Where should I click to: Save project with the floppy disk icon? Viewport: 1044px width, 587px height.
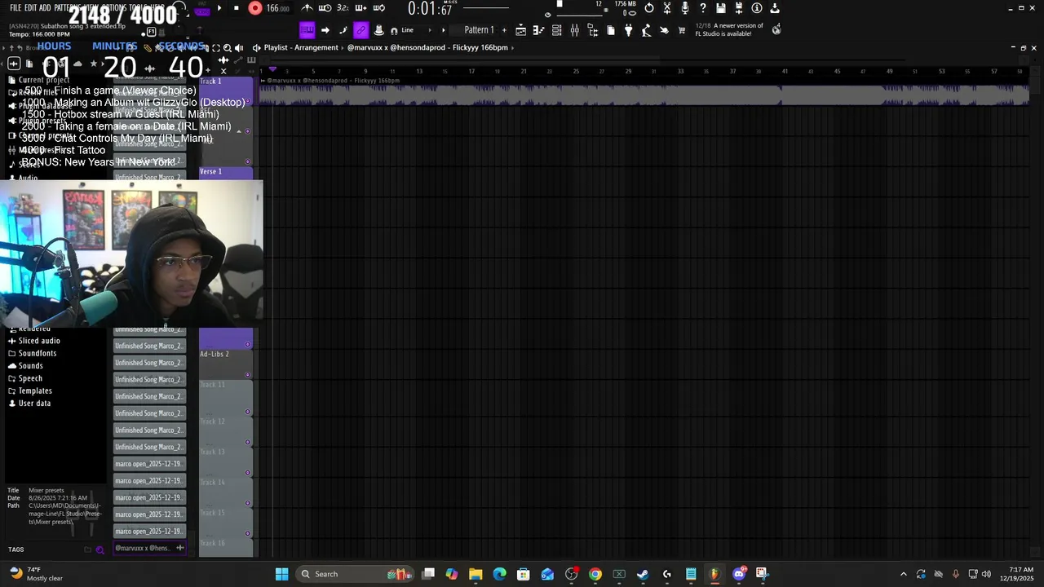[721, 8]
